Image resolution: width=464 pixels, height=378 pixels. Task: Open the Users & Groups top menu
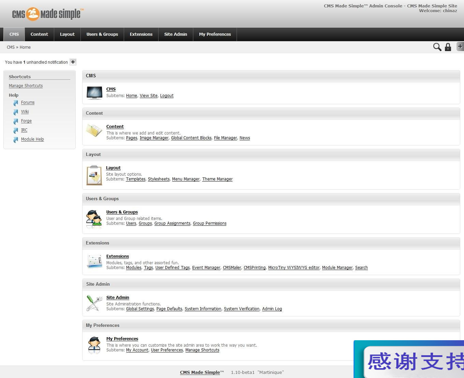pyautogui.click(x=102, y=34)
